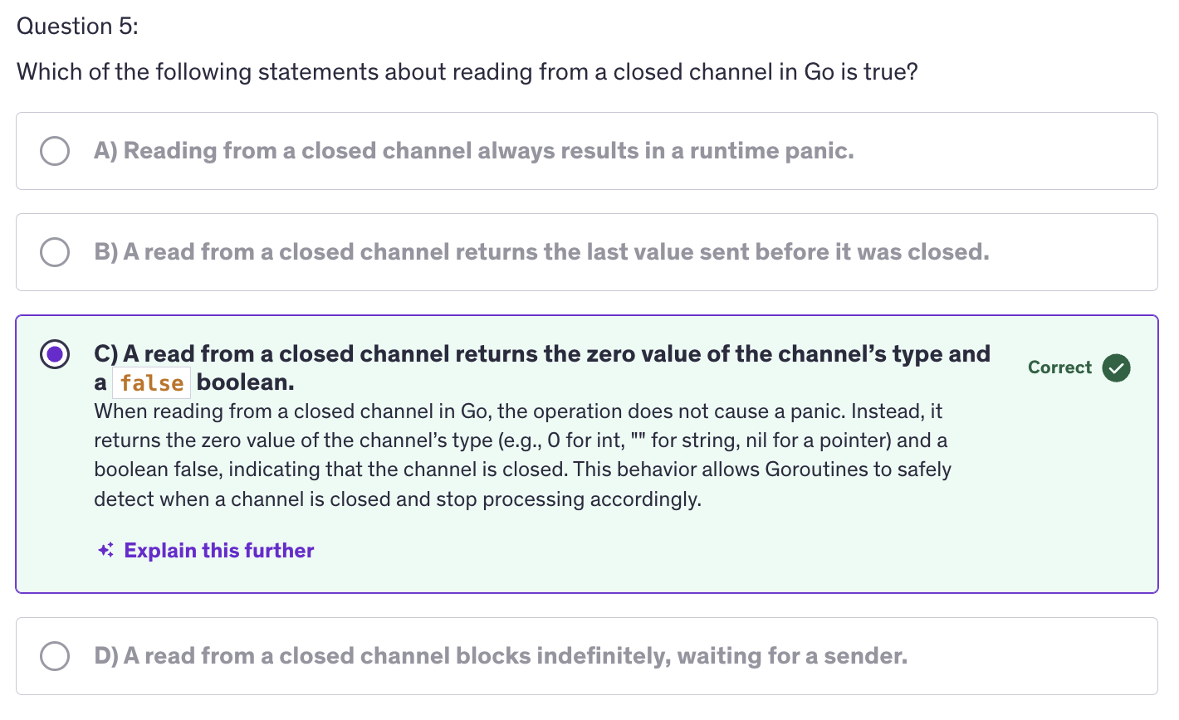1179x720 pixels.
Task: Click the green Correct checkmark icon
Action: point(1116,367)
